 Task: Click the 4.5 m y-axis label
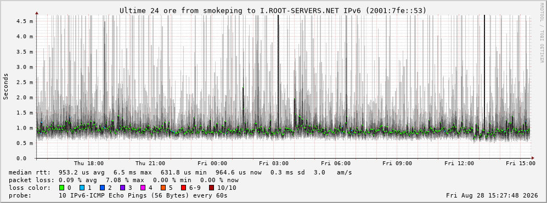(x=25, y=21)
